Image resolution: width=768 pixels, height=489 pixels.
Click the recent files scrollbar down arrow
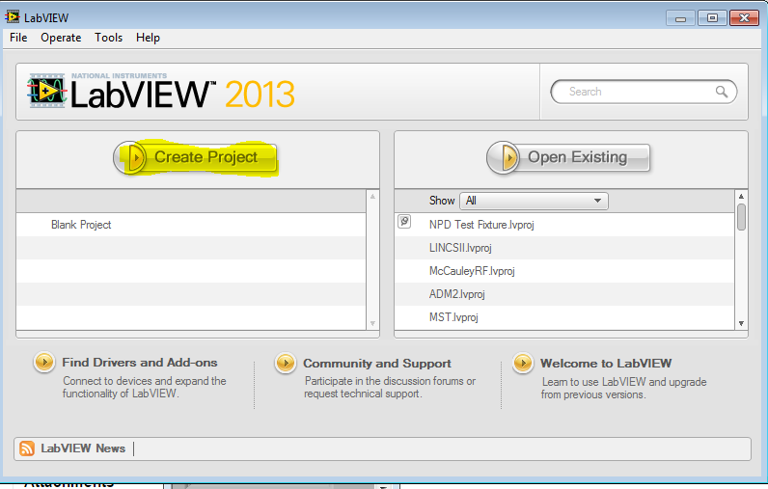click(x=741, y=323)
